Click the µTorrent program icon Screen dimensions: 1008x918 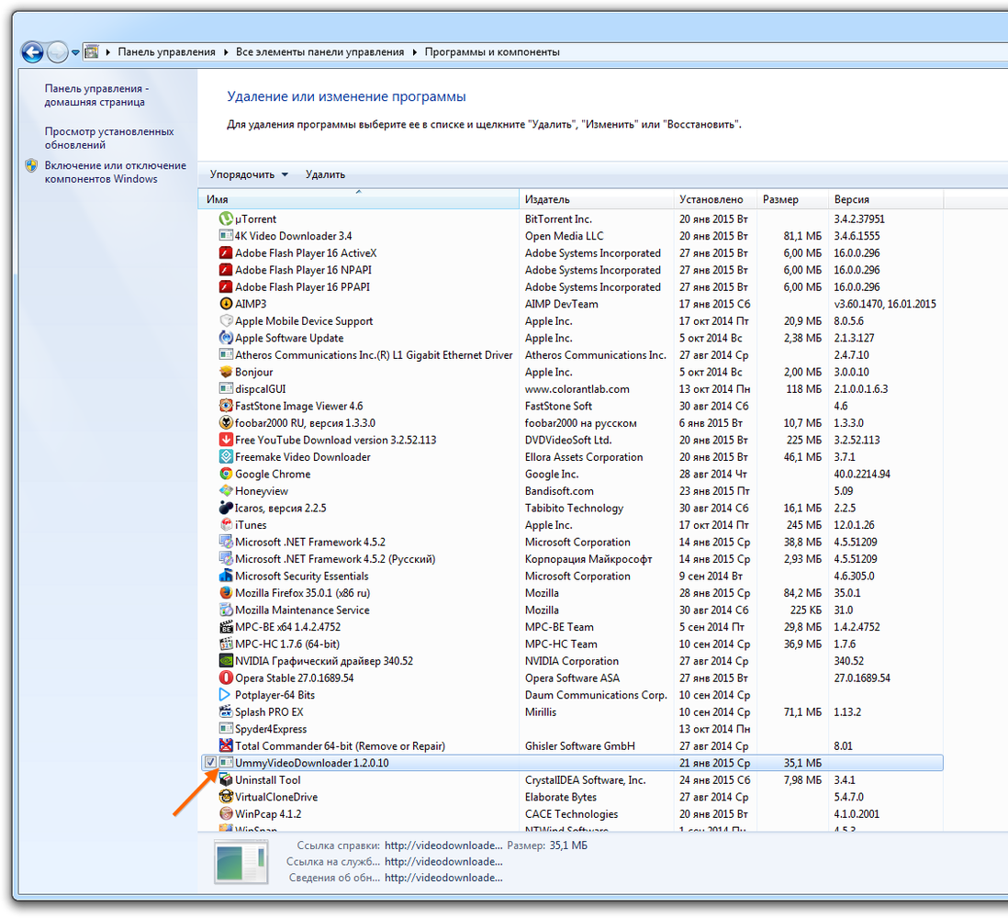[x=226, y=219]
